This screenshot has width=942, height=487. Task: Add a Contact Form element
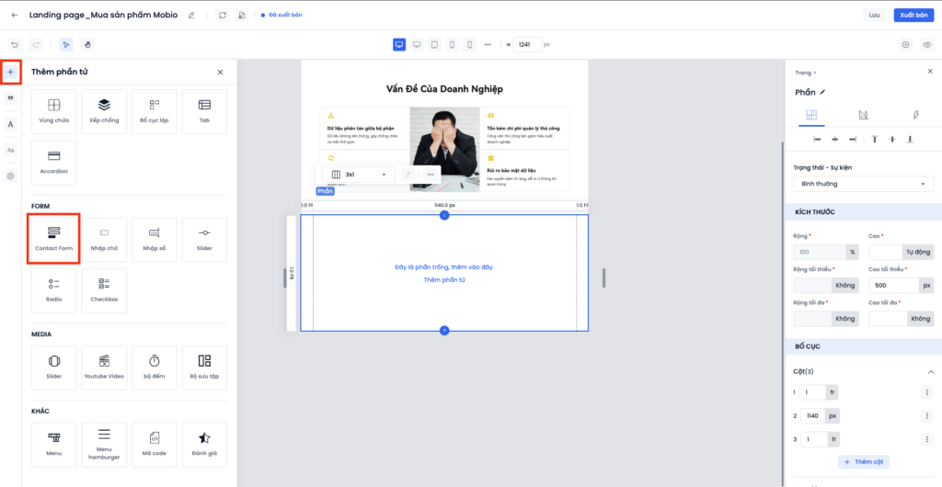tap(54, 239)
